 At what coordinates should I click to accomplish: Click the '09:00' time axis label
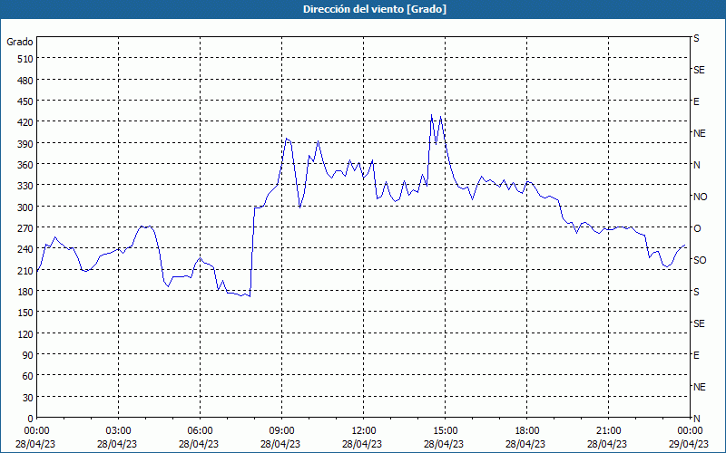[x=281, y=431]
